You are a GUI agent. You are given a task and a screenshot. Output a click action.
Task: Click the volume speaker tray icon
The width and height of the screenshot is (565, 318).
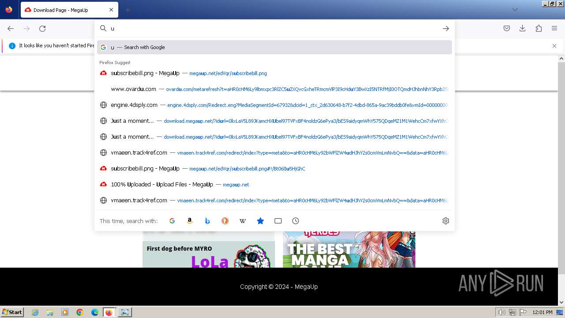pos(502,312)
